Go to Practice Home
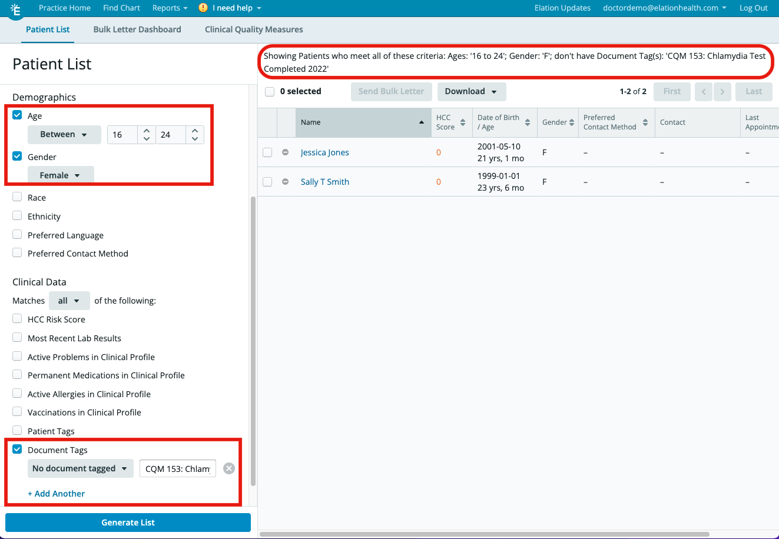The image size is (779, 539). [65, 8]
